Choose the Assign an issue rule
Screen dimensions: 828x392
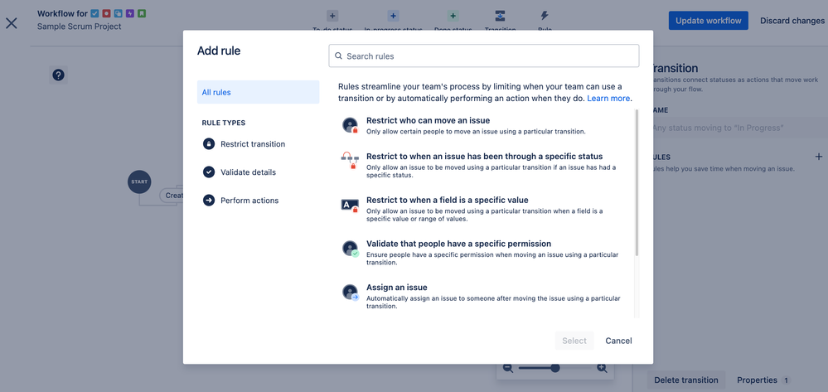486,297
